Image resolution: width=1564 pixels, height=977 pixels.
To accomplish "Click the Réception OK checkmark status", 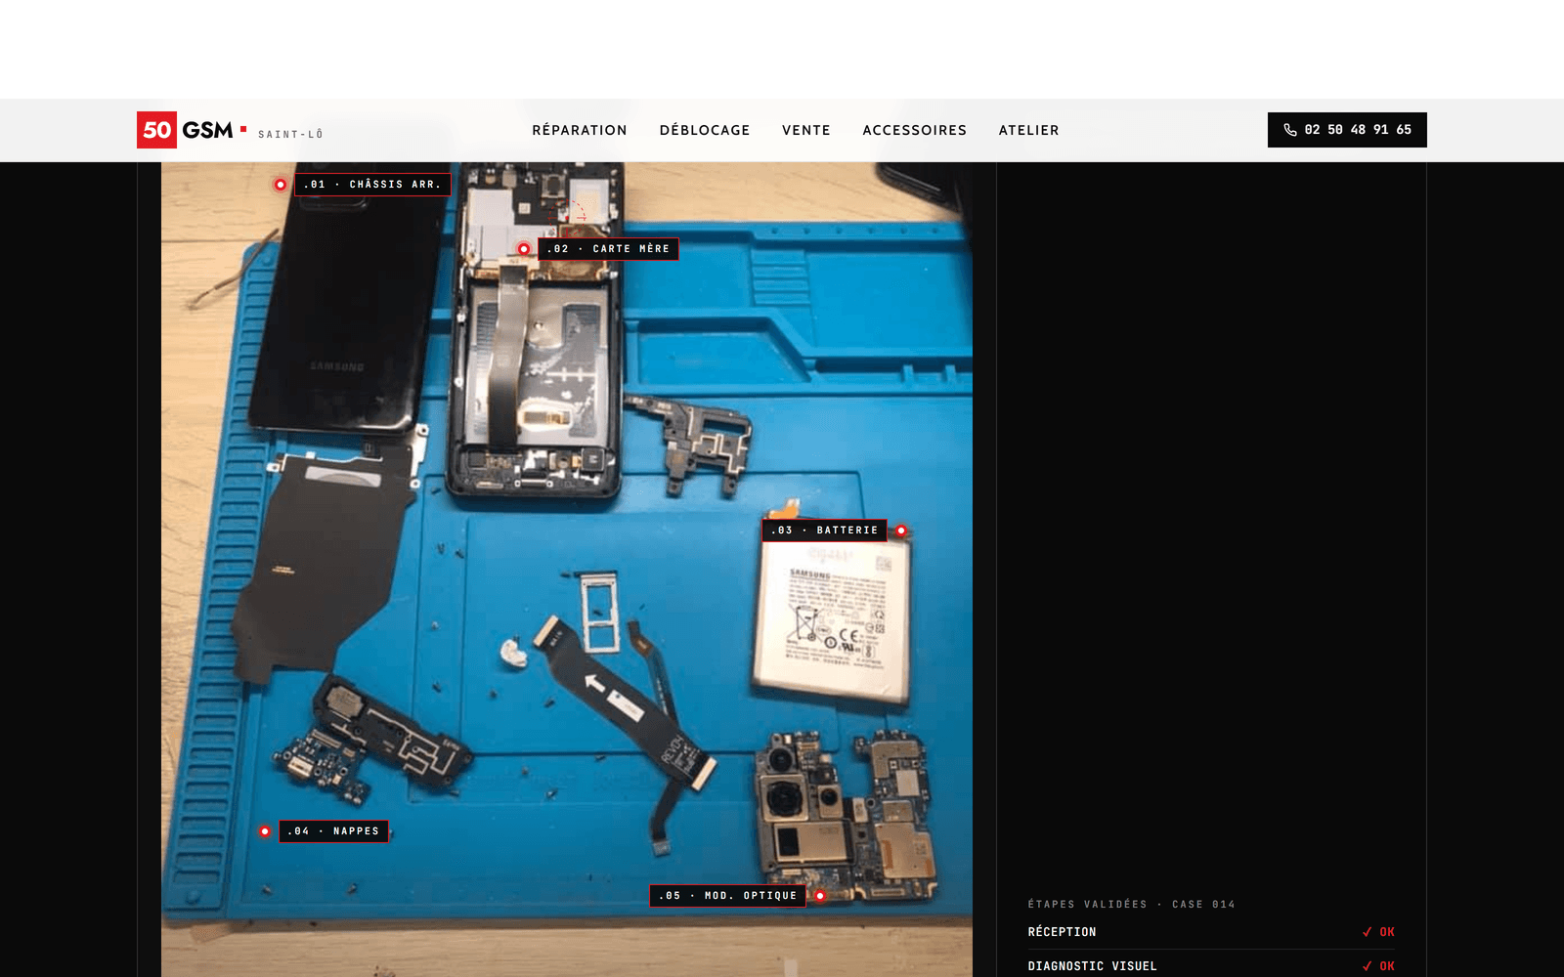I will [x=1378, y=932].
